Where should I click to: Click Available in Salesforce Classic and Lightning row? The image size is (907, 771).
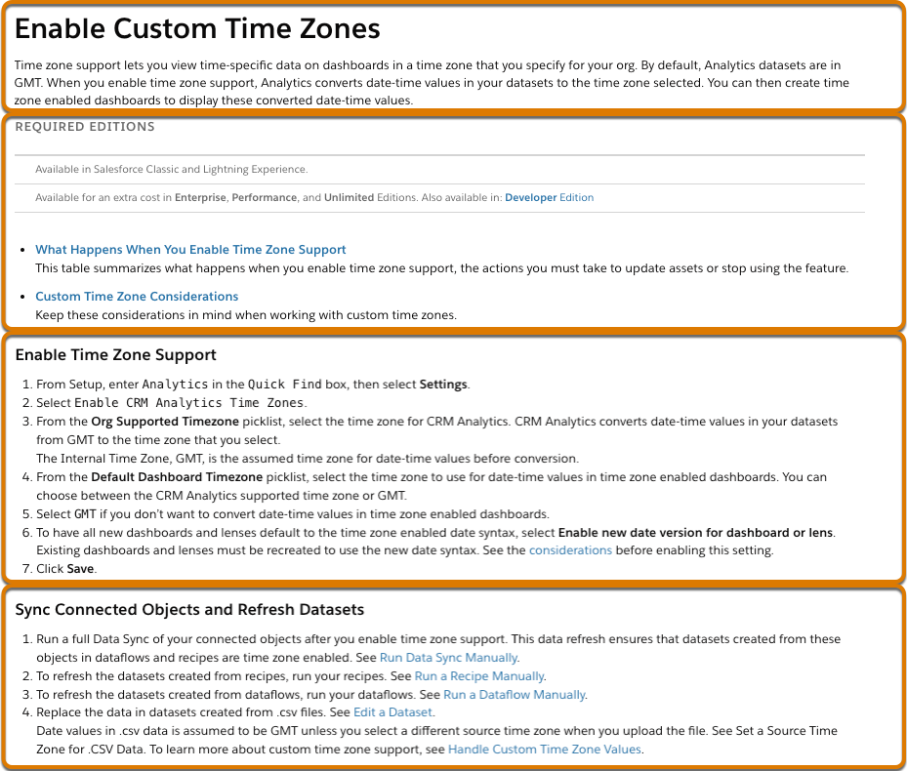(439, 170)
